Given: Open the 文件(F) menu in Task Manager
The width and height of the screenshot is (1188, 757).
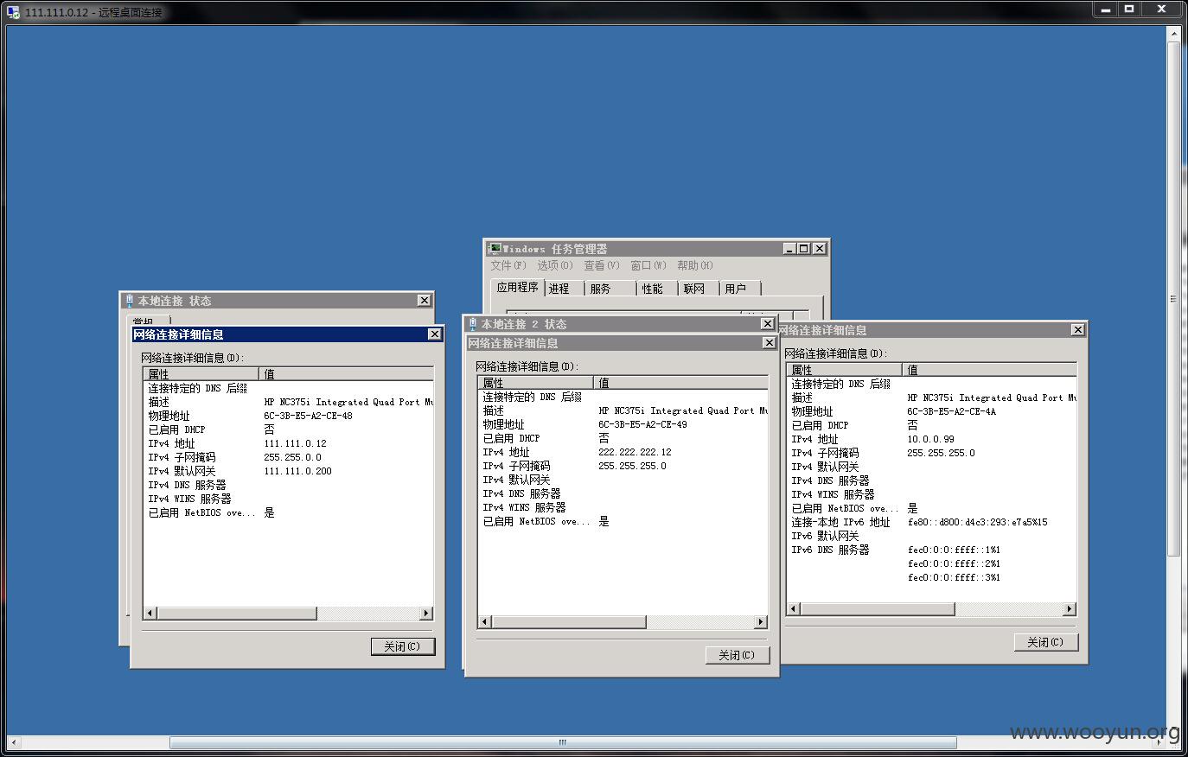Looking at the screenshot, I should point(508,265).
